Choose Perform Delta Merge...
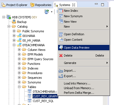 coord(84,93)
